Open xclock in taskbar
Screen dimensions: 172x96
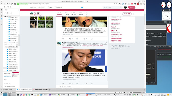point(98,95)
